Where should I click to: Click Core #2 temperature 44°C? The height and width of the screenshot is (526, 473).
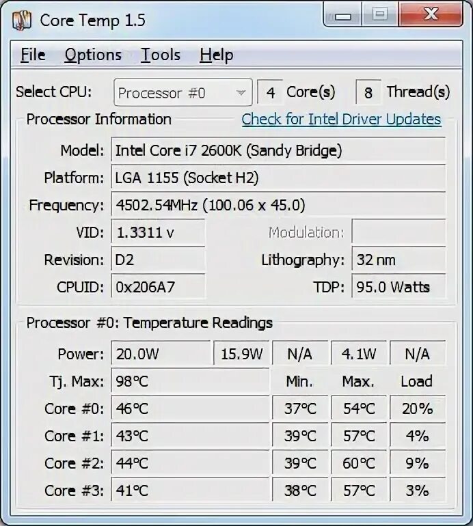coord(190,463)
